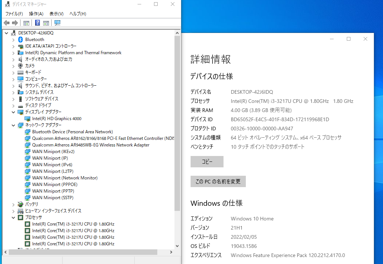
Task: Click the DESKTOP-42J6IDQ root computer icon
Action: click(14, 33)
